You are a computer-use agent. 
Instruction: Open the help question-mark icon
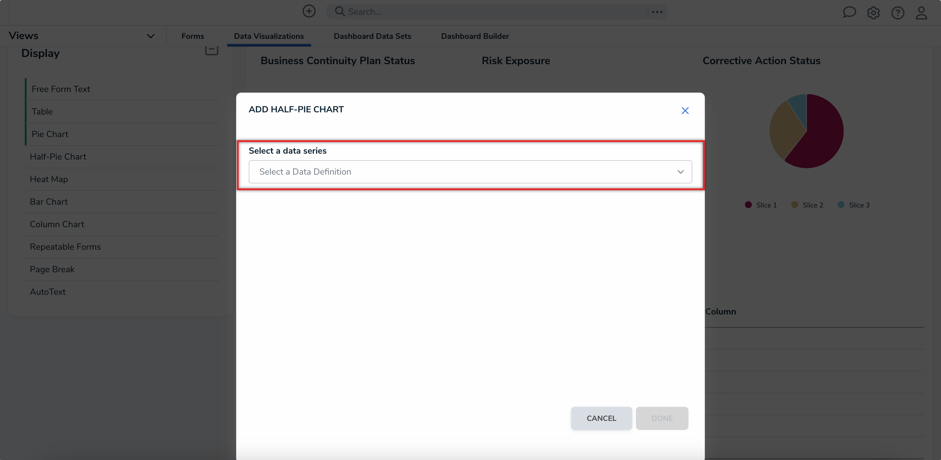coord(898,13)
